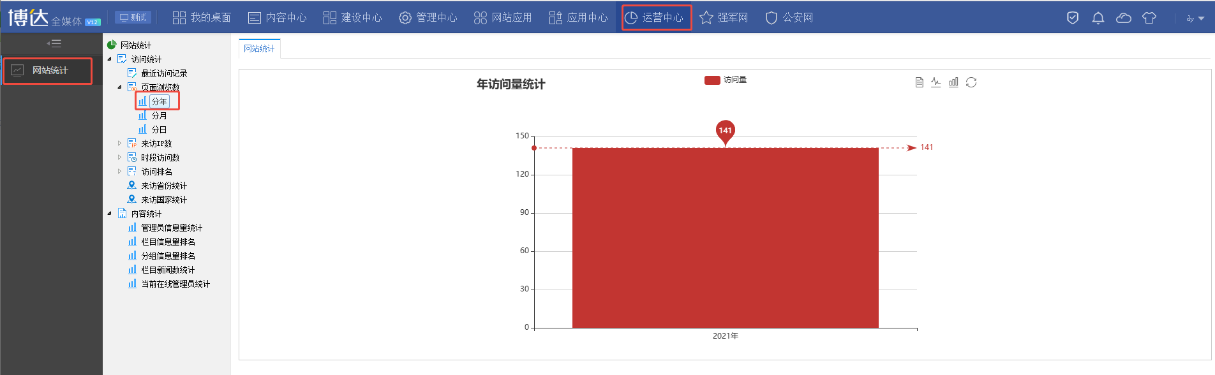The width and height of the screenshot is (1215, 375).
Task: Open the dy user dropdown menu
Action: point(1195,18)
